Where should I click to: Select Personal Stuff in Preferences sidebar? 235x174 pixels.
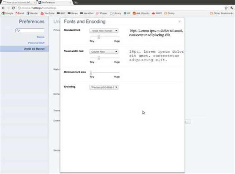pos(36,43)
